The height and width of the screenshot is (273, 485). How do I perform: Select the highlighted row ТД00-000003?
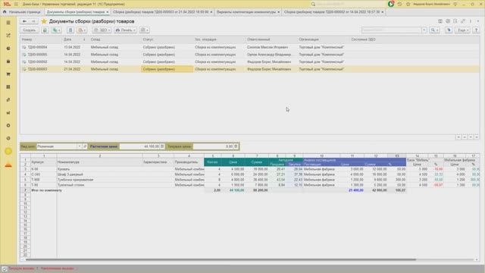[x=250, y=69]
